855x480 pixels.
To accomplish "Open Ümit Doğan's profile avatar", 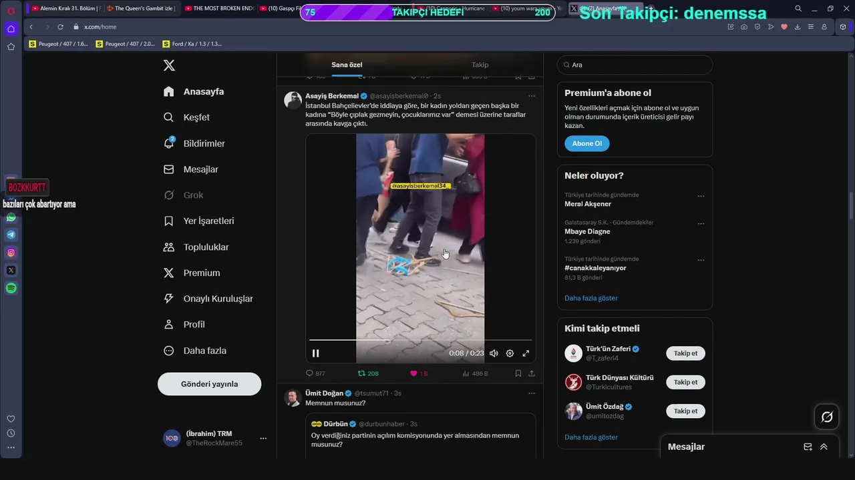I will pyautogui.click(x=293, y=398).
